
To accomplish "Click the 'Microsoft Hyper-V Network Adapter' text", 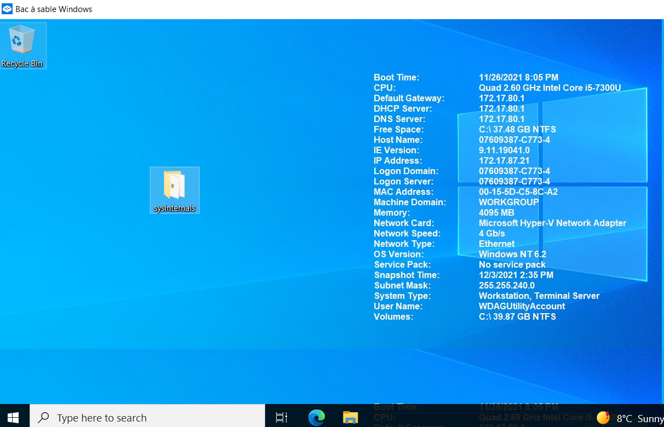I will point(552,223).
